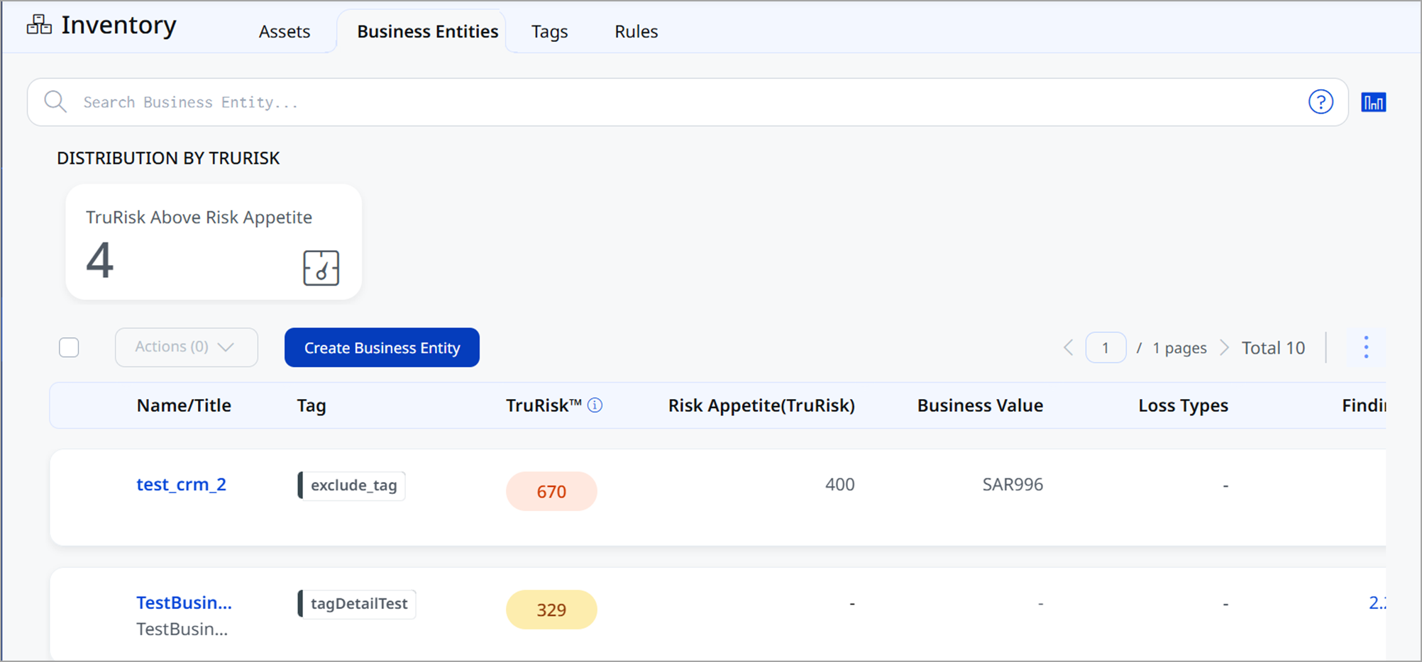This screenshot has width=1422, height=662.
Task: Tick the select-all checkbox
Action: coord(69,347)
